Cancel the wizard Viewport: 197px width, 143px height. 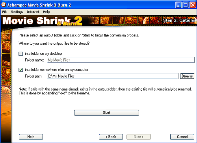182,137
